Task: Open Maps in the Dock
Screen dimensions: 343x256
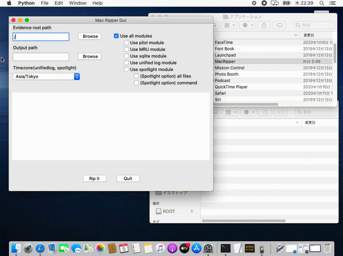Action: 88,248
